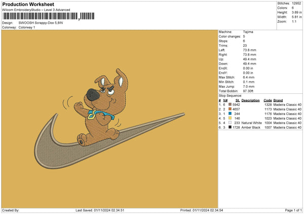The image size is (304, 214).
Task: Click the Total Bobbin value 97.30ft
Action: click(248, 91)
